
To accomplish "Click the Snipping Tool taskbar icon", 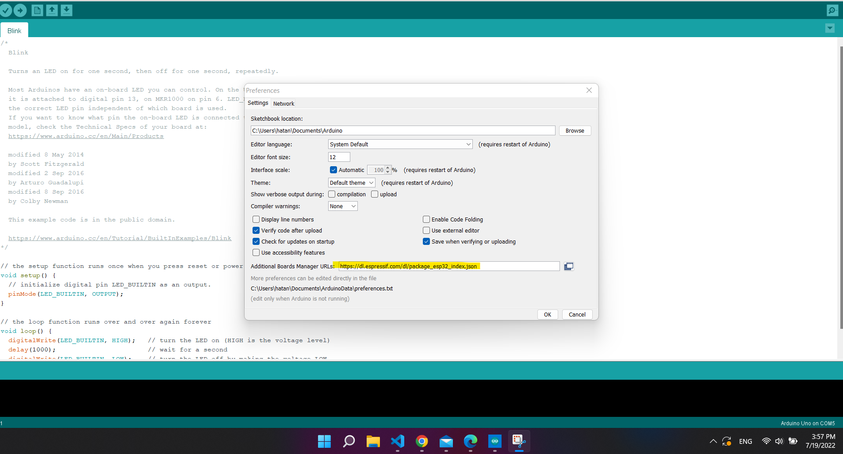I will pos(519,441).
